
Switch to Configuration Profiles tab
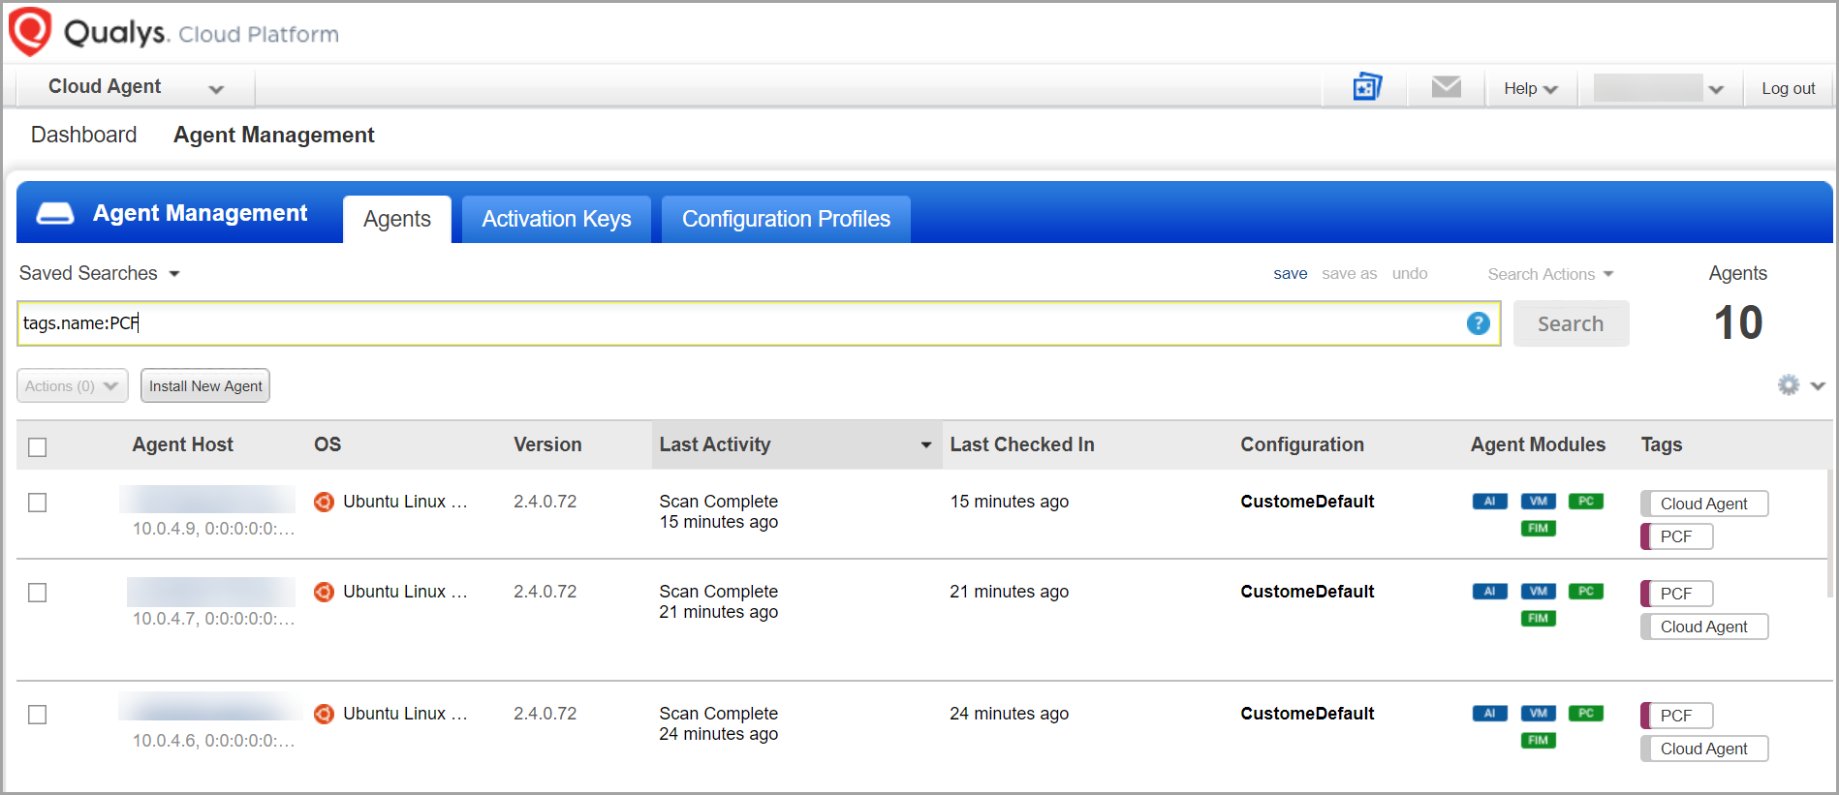tap(786, 219)
